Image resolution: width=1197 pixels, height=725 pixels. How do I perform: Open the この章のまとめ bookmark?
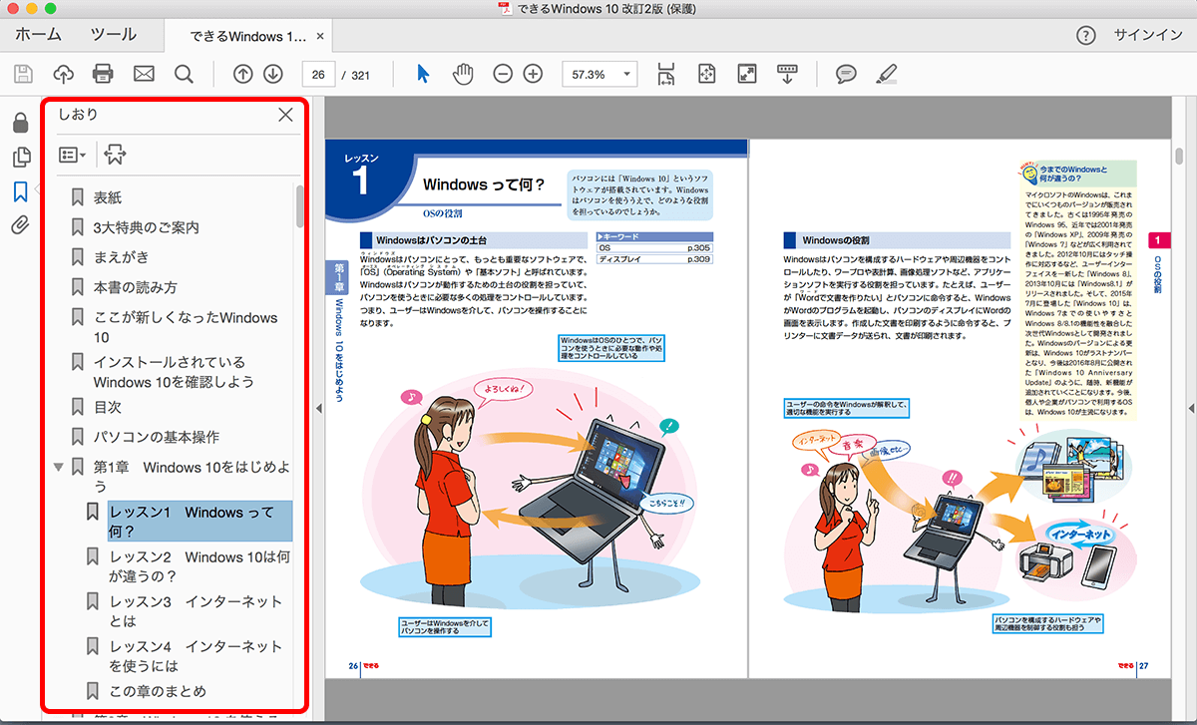[158, 691]
